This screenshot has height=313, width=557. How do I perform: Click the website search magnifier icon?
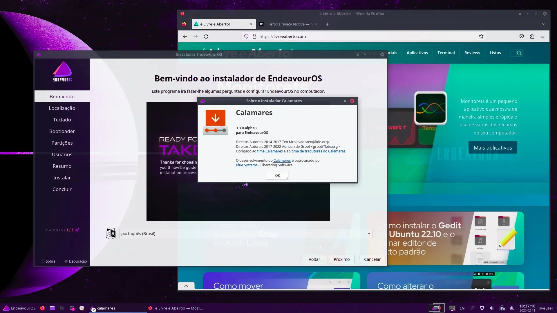pos(519,53)
